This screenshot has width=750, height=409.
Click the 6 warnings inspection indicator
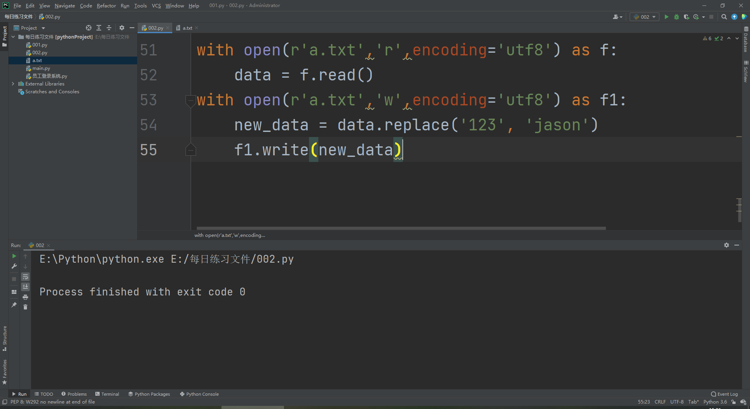[707, 38]
